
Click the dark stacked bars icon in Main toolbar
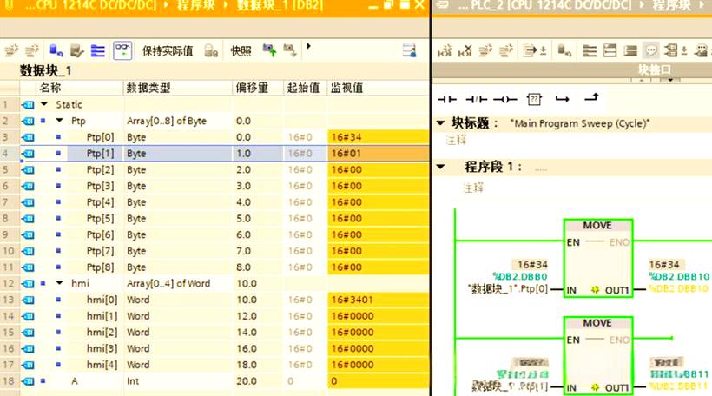[630, 50]
